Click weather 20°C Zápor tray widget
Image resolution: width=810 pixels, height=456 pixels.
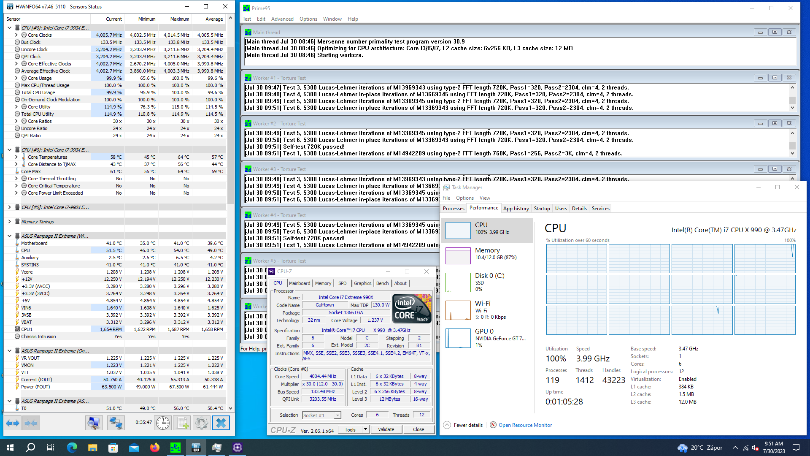701,448
